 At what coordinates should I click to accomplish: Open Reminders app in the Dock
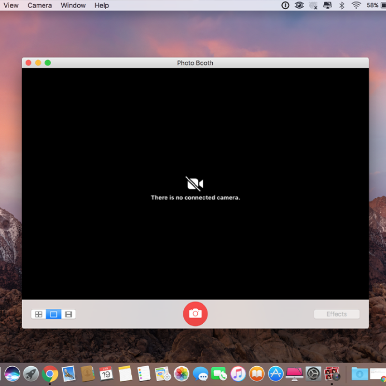[144, 373]
